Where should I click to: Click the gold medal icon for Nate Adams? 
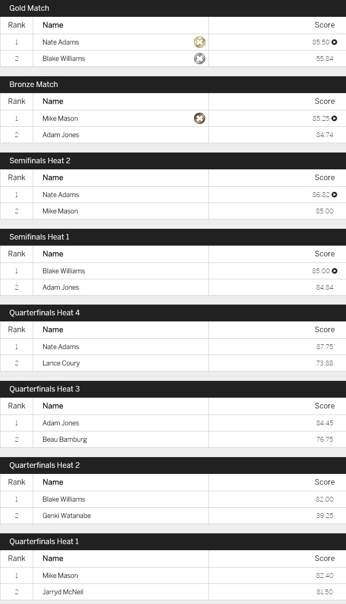tap(200, 42)
